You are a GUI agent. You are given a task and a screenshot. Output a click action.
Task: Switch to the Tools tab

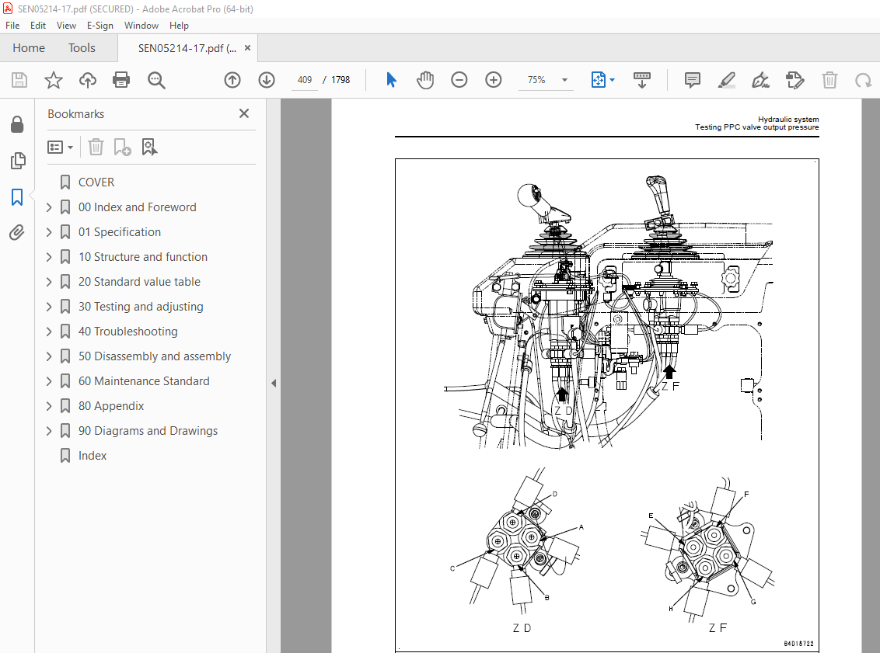[82, 48]
